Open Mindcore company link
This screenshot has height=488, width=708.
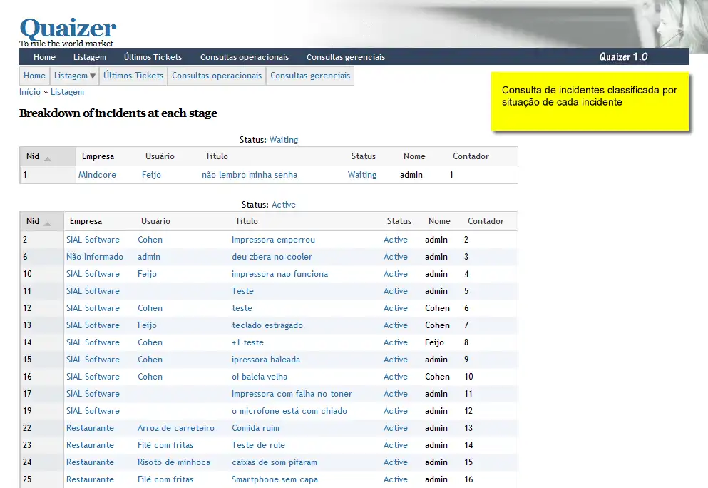97,174
